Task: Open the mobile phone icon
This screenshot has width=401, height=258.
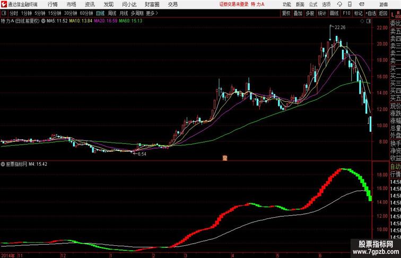Action: [350, 4]
